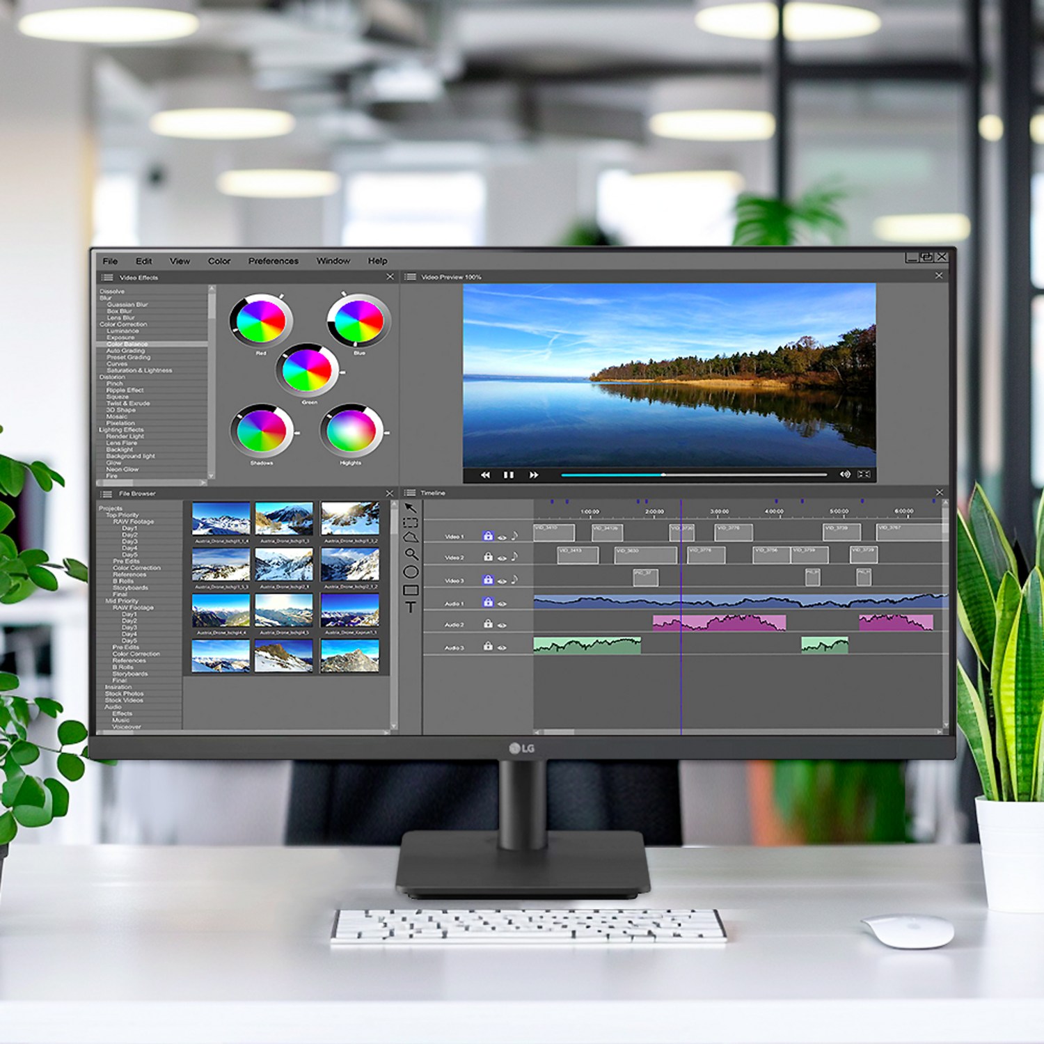Click the volume speaker icon in preview
This screenshot has height=1044, width=1044.
point(845,474)
